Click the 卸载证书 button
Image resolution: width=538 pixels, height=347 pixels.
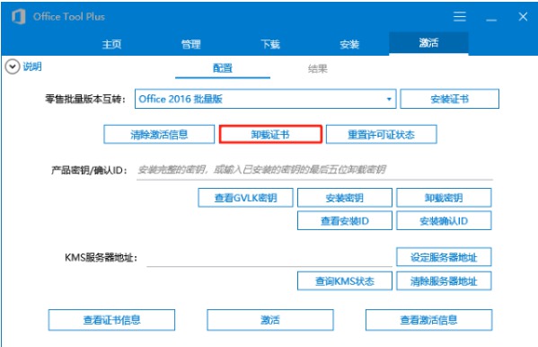[270, 134]
